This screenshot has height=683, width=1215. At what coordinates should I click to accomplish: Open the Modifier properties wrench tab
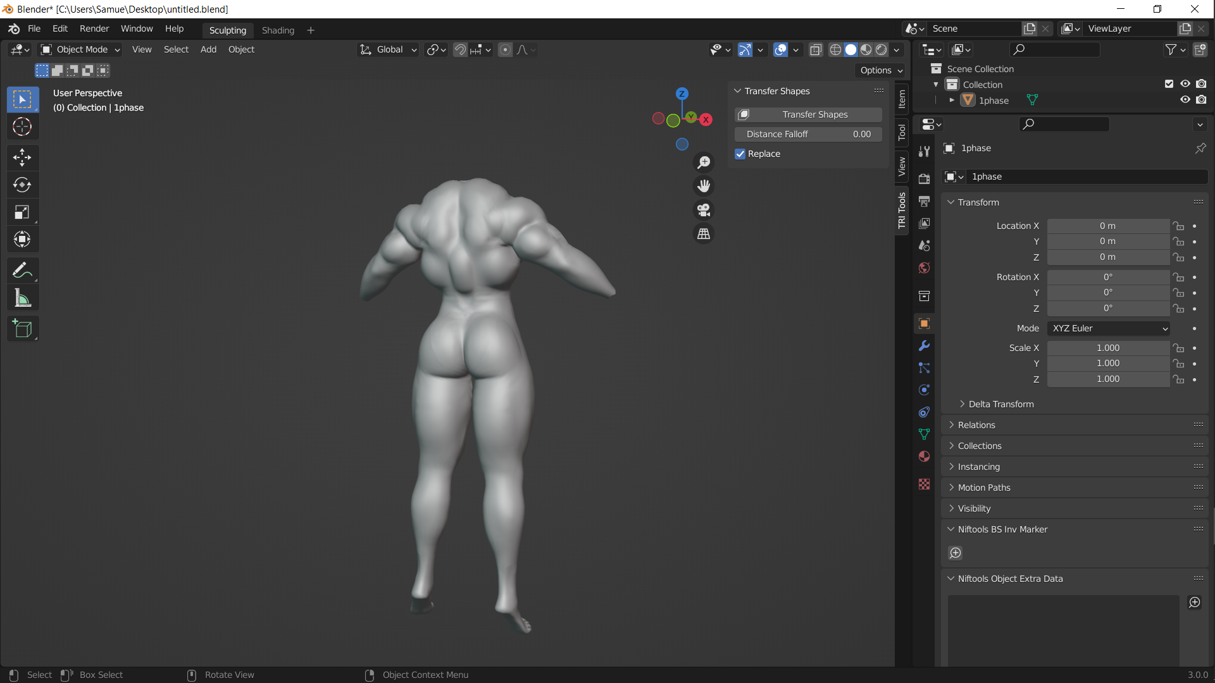tap(924, 346)
